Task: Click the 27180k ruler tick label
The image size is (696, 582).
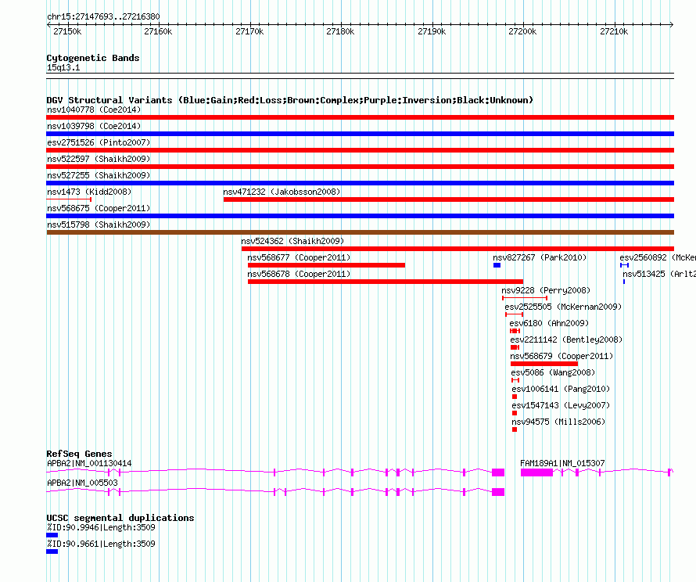Action: coord(340,31)
